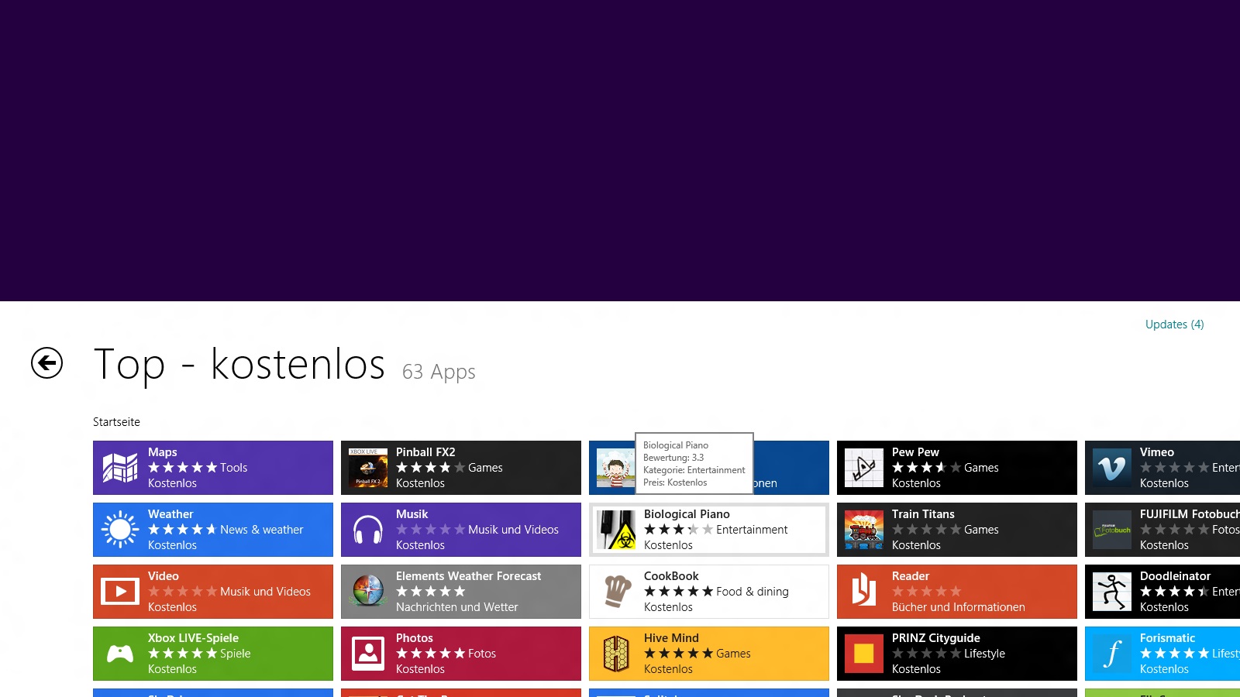Click 'Bücher und Informationen' text in Reader
The image size is (1240, 697).
(x=959, y=607)
